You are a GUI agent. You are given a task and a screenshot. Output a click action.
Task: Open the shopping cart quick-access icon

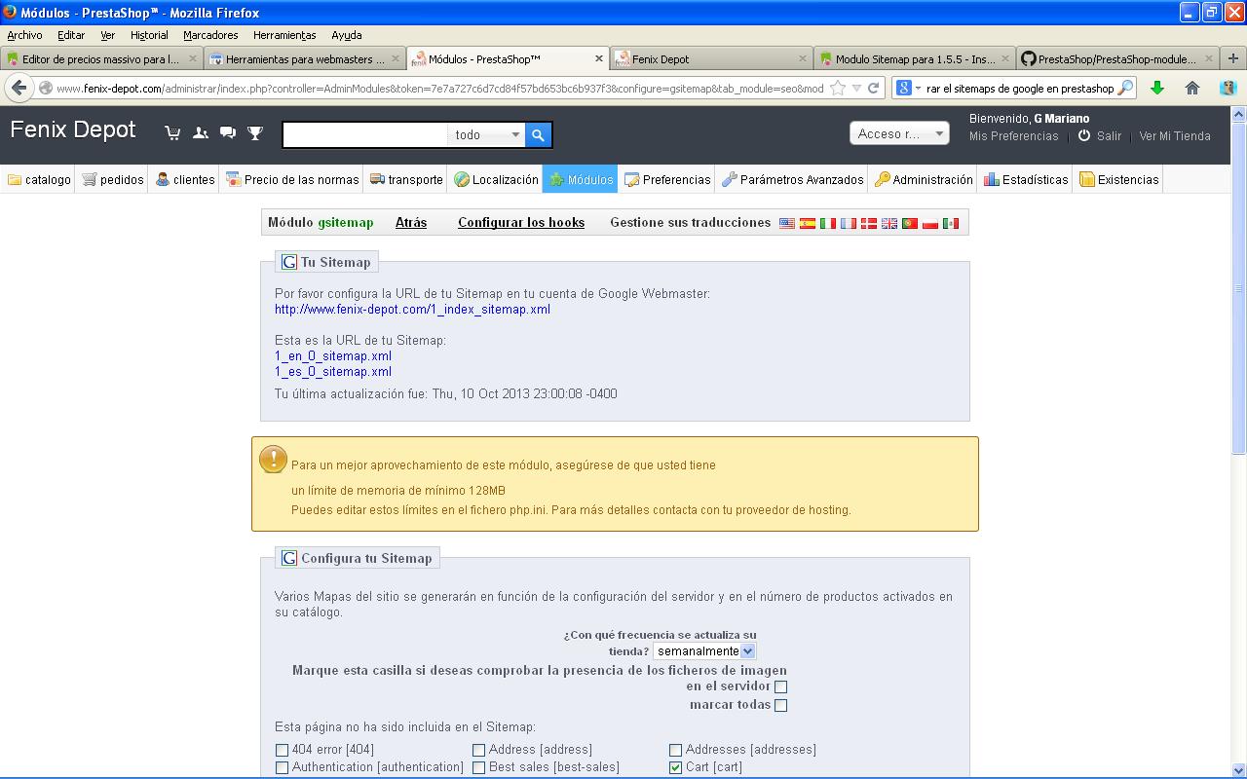point(172,133)
